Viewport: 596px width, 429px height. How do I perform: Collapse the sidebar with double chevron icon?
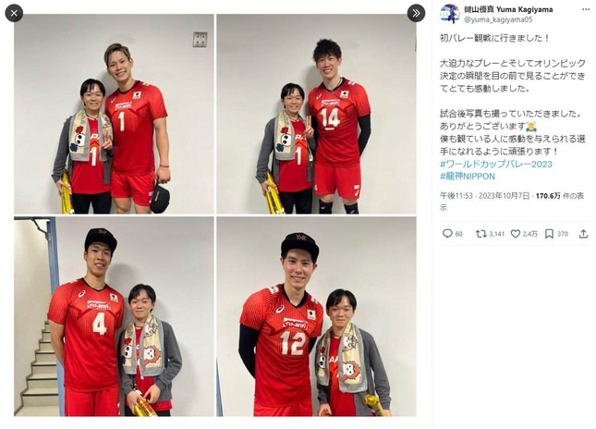click(416, 13)
